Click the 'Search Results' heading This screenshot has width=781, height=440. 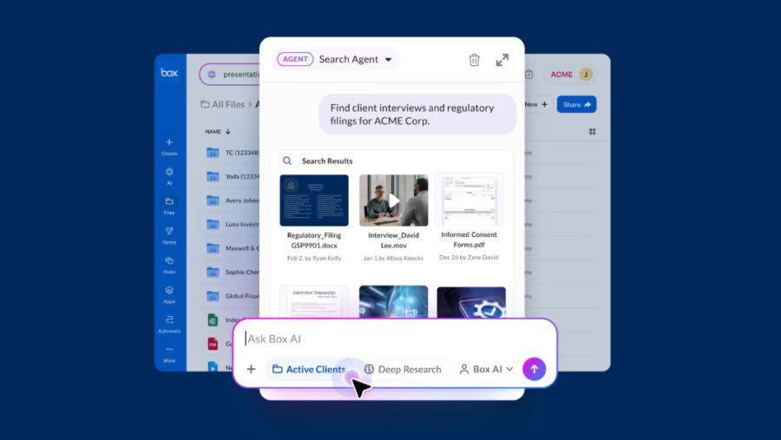[x=327, y=161]
